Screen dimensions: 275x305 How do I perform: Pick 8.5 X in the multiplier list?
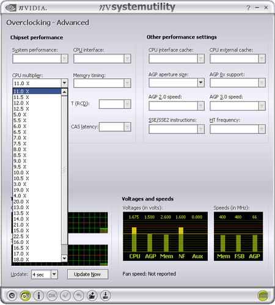coord(37,155)
